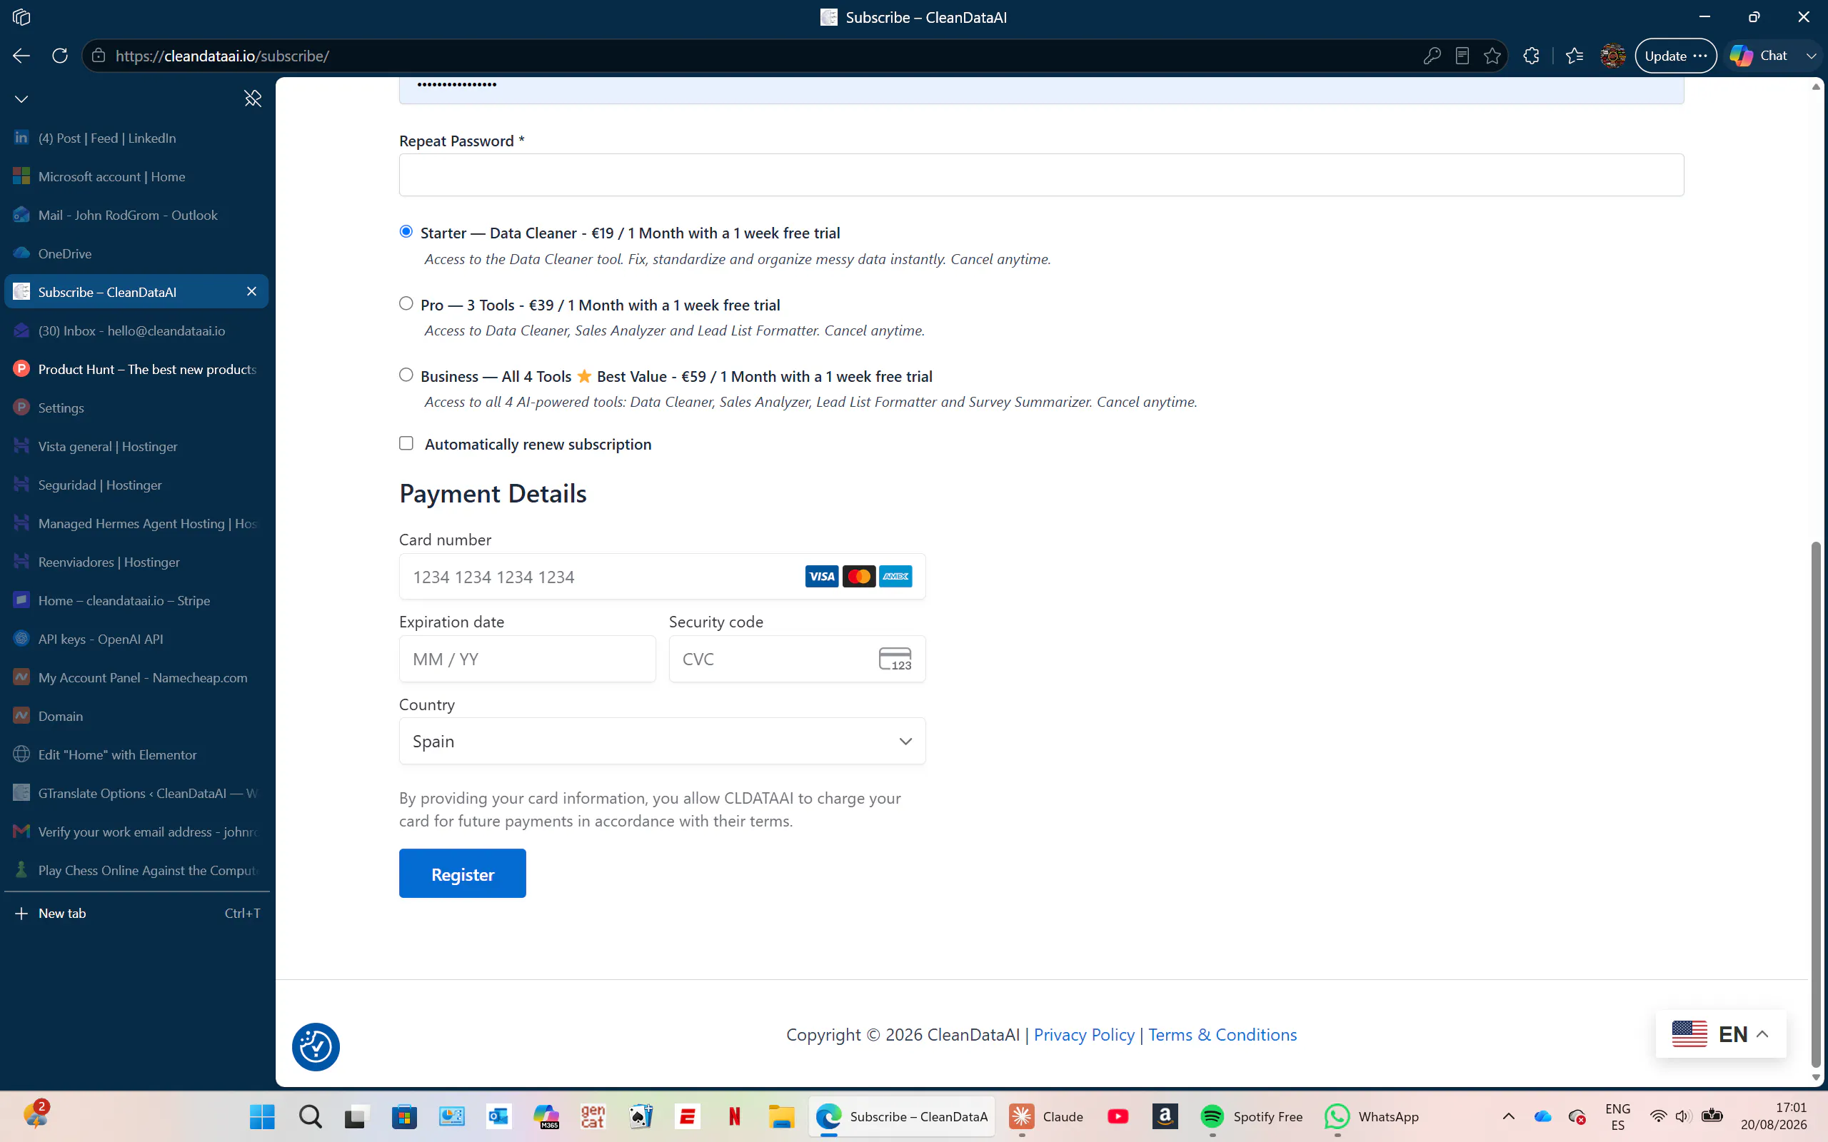Click the page vertical scrollbar thumb

coord(1816,804)
